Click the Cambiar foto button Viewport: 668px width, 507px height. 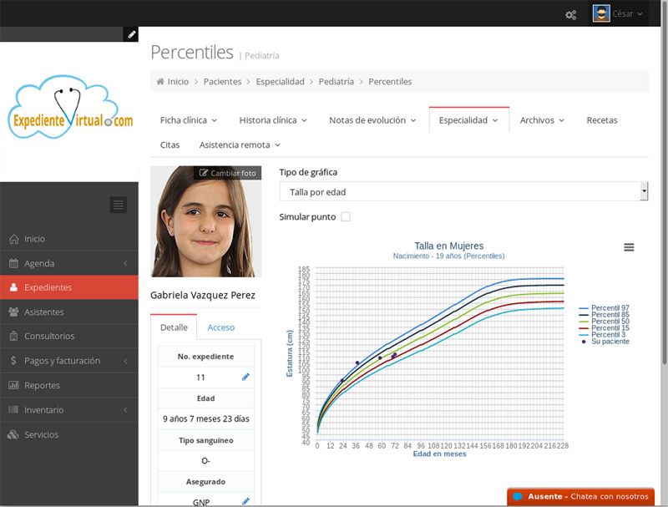pyautogui.click(x=227, y=173)
